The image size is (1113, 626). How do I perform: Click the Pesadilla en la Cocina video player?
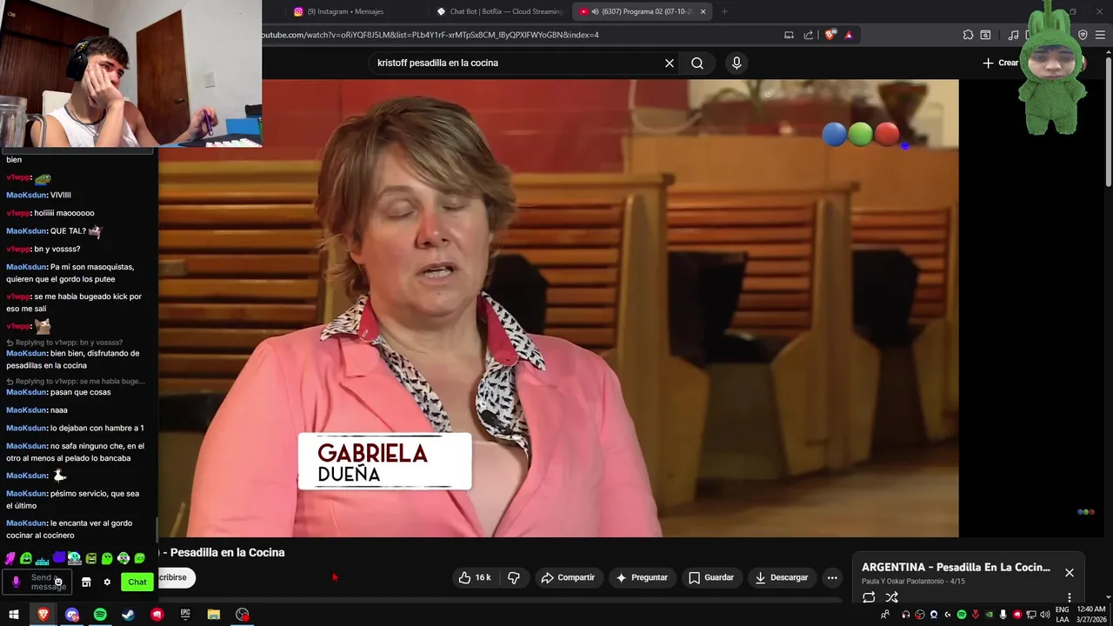(x=558, y=308)
